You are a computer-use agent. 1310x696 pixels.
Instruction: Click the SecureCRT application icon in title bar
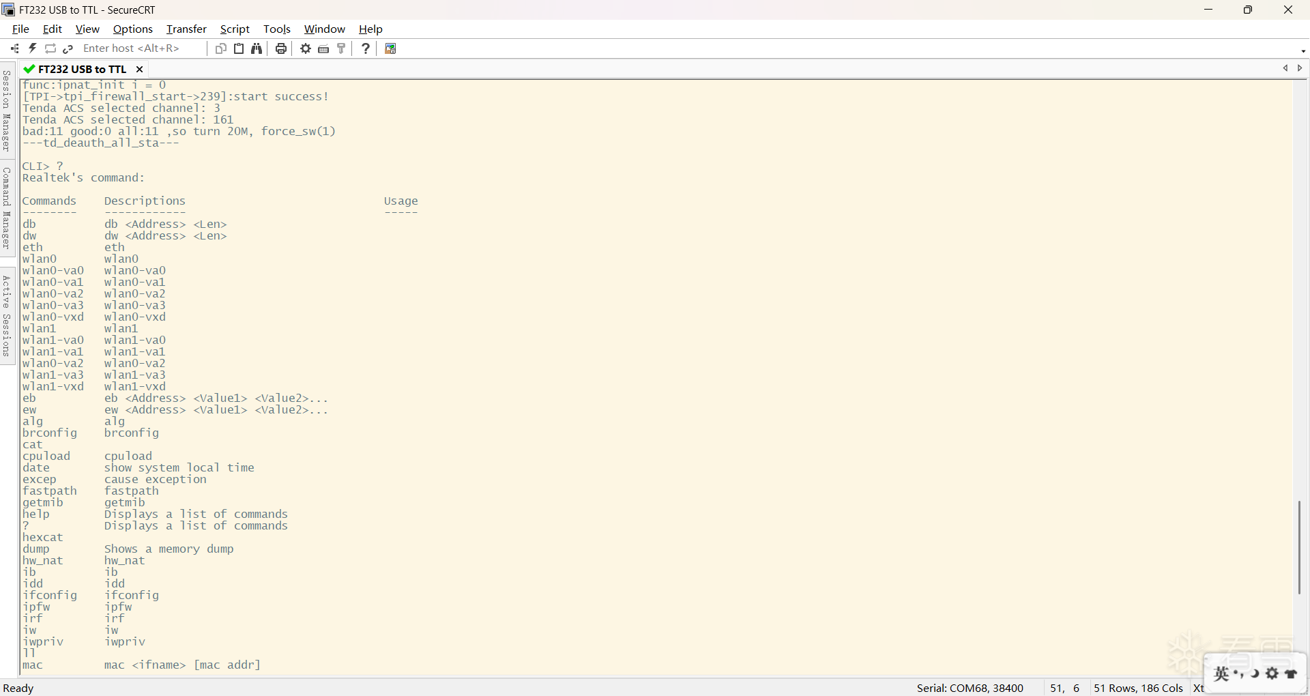pyautogui.click(x=9, y=10)
